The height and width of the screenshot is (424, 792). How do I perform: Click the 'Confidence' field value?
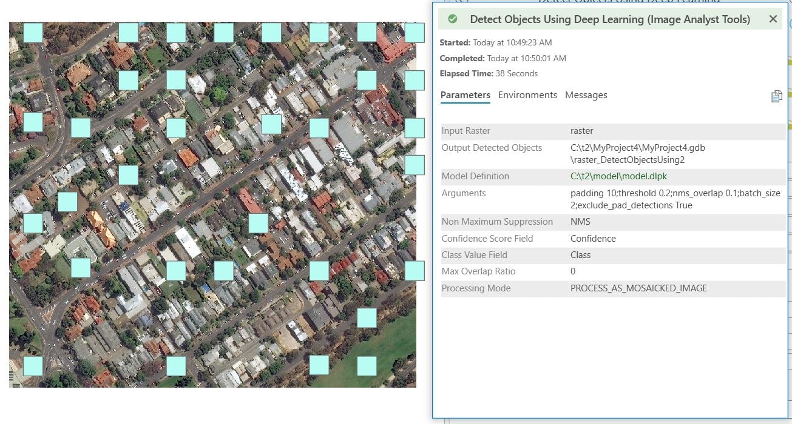pos(594,239)
